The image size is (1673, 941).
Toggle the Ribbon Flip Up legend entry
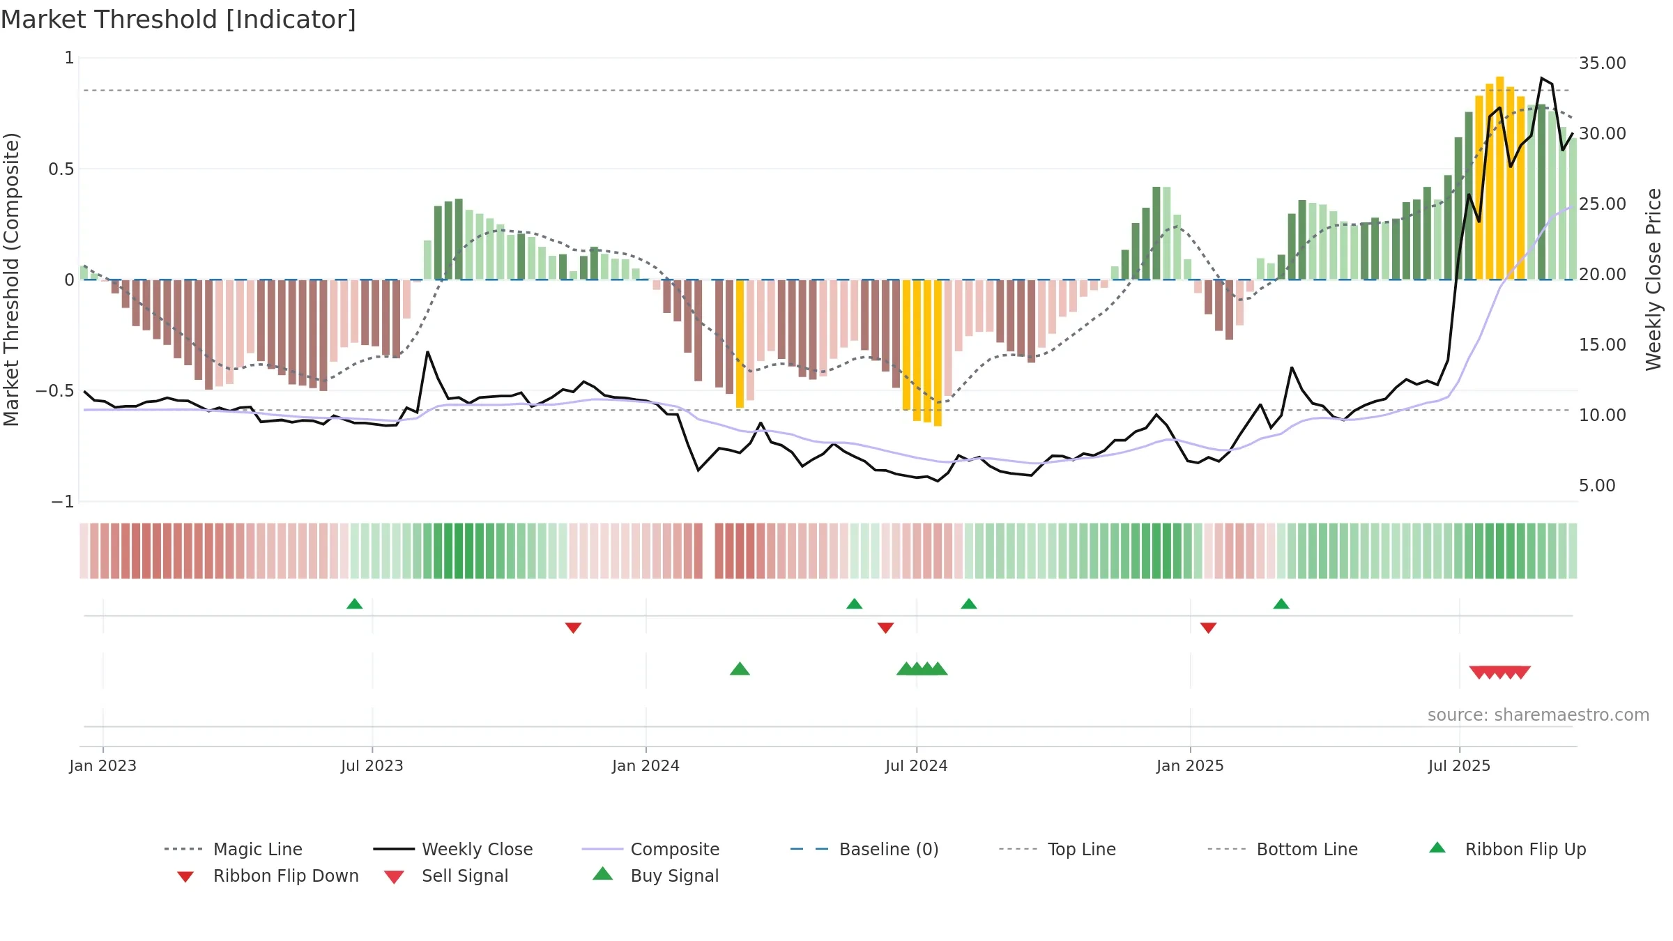pyautogui.click(x=1507, y=849)
